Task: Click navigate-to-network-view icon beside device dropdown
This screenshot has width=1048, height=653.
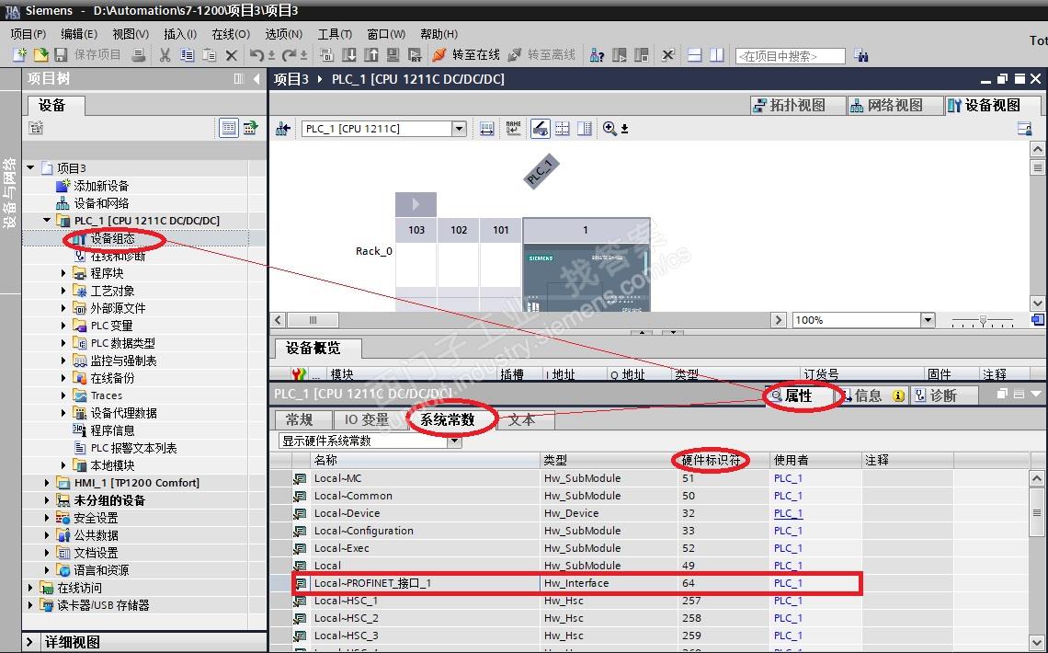Action: (283, 129)
